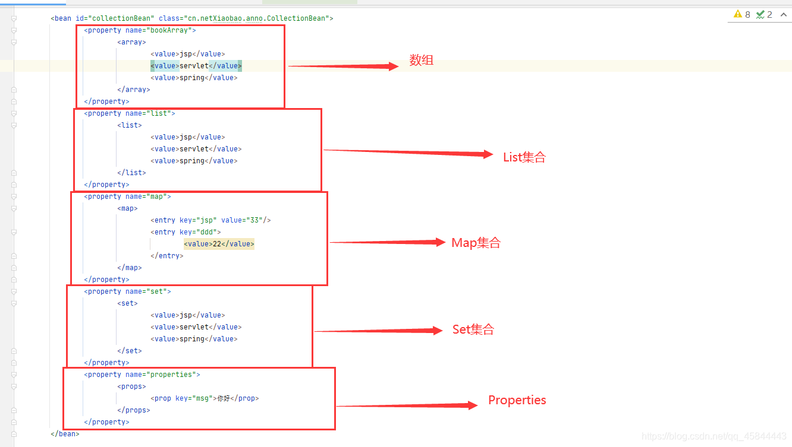Click the closing </list> tag
Viewport: 792px width, 447px height.
click(x=131, y=173)
